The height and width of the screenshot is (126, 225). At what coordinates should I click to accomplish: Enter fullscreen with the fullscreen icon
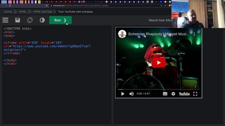(195, 94)
